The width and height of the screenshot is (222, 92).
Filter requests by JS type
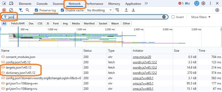[x=48, y=23]
